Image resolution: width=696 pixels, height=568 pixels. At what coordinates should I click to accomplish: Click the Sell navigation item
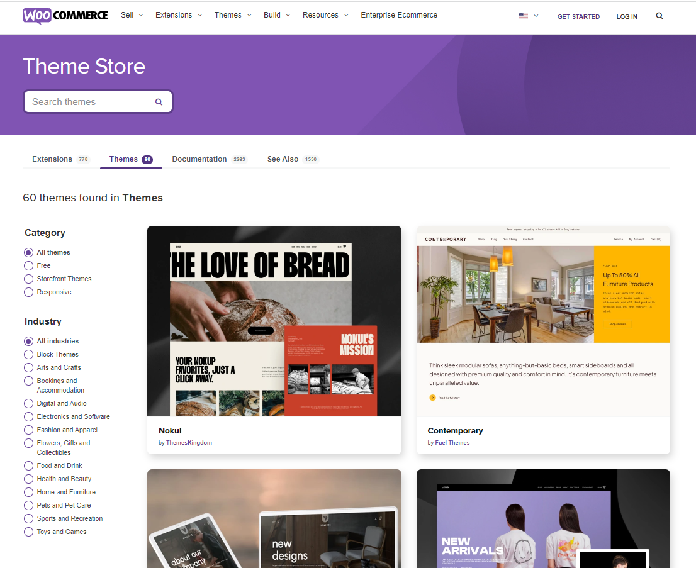click(127, 15)
